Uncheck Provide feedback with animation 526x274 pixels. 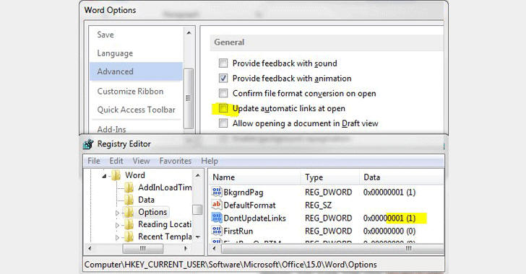point(223,78)
